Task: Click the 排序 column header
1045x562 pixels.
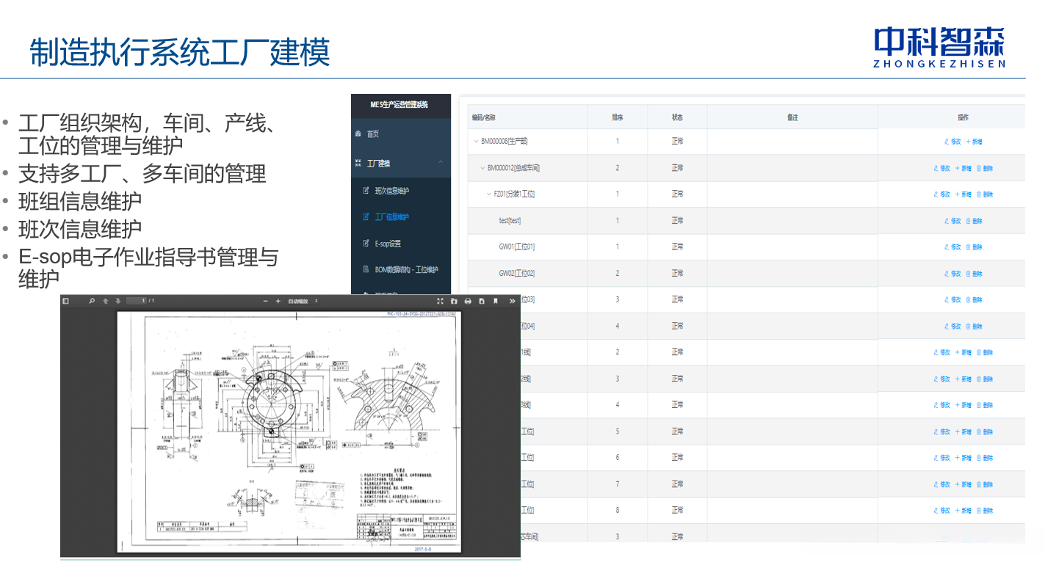Action: tap(618, 117)
